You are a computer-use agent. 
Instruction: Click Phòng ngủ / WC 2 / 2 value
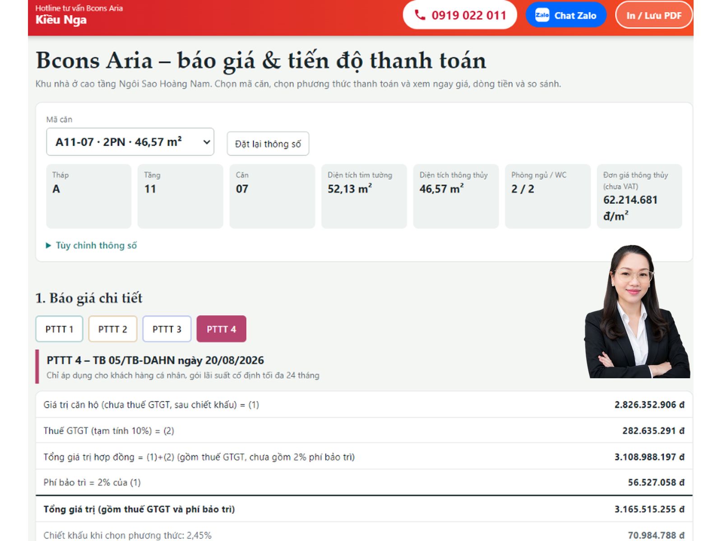(x=523, y=189)
